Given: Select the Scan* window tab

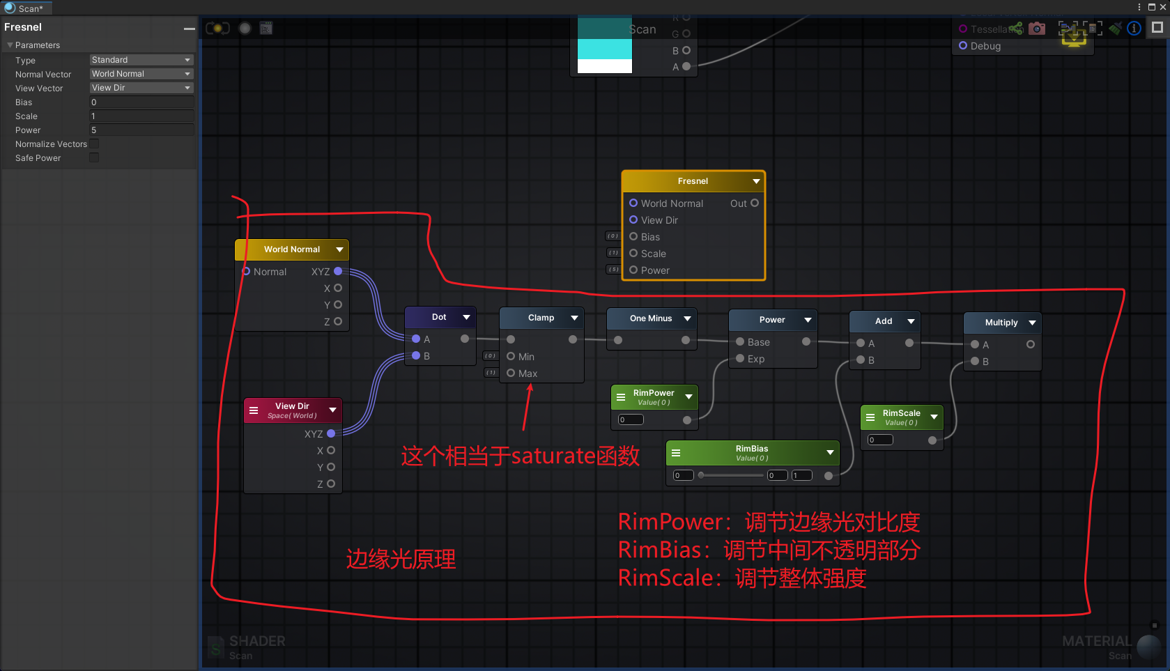Looking at the screenshot, I should [x=26, y=8].
